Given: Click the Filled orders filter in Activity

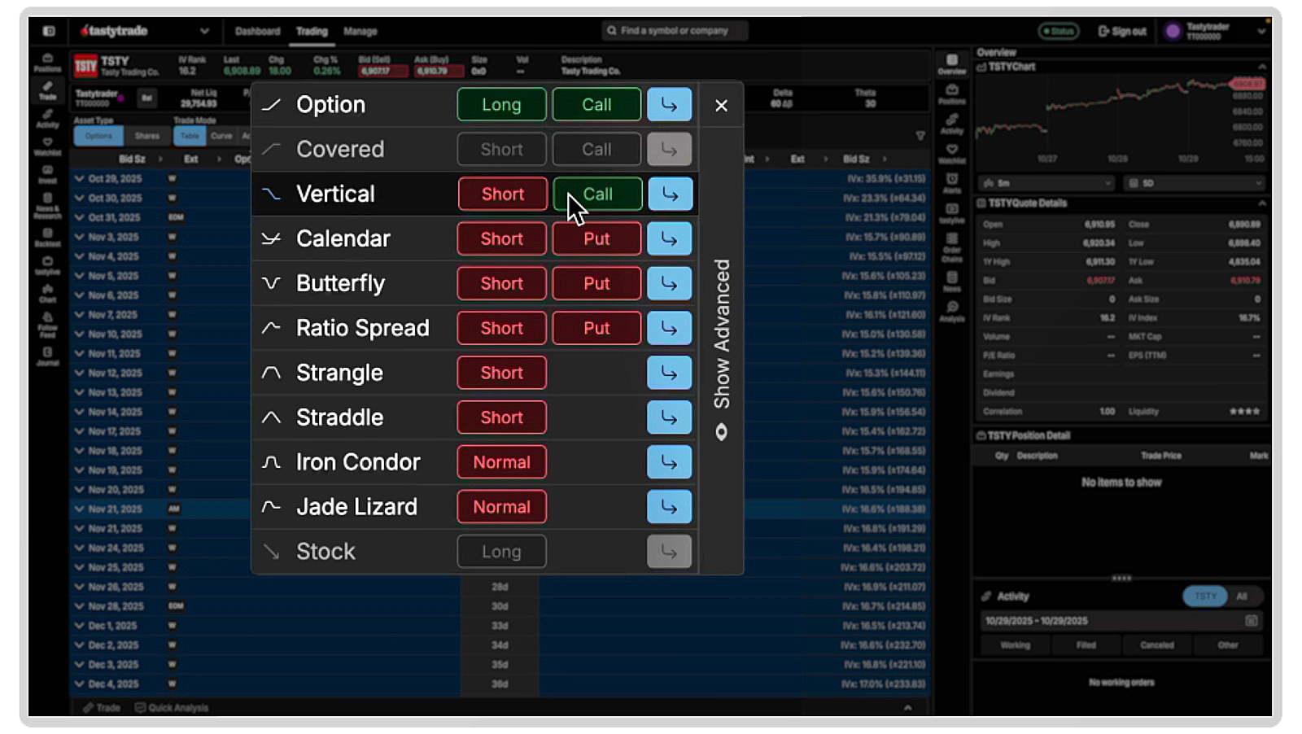Looking at the screenshot, I should (1086, 644).
